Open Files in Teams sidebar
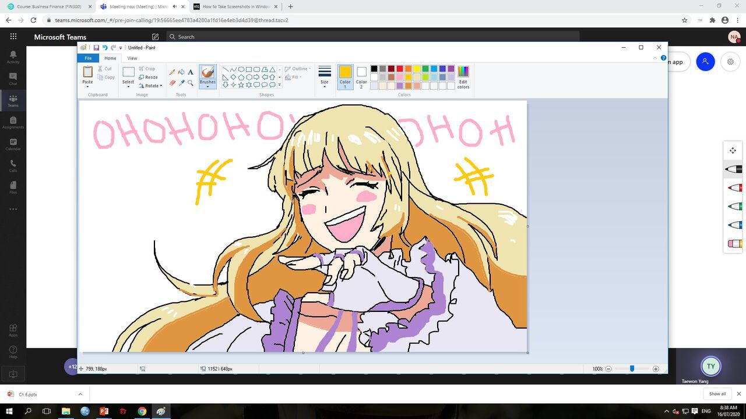The image size is (746, 419). click(13, 187)
